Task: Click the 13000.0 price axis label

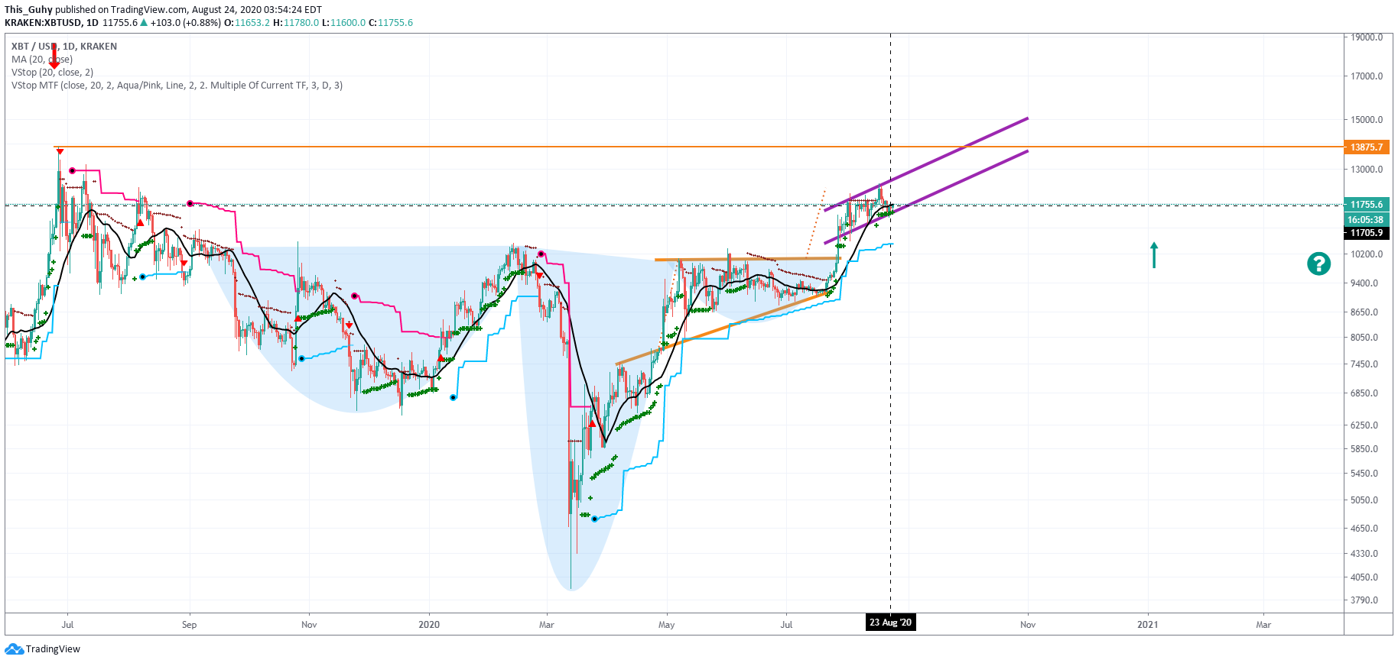Action: (1367, 170)
